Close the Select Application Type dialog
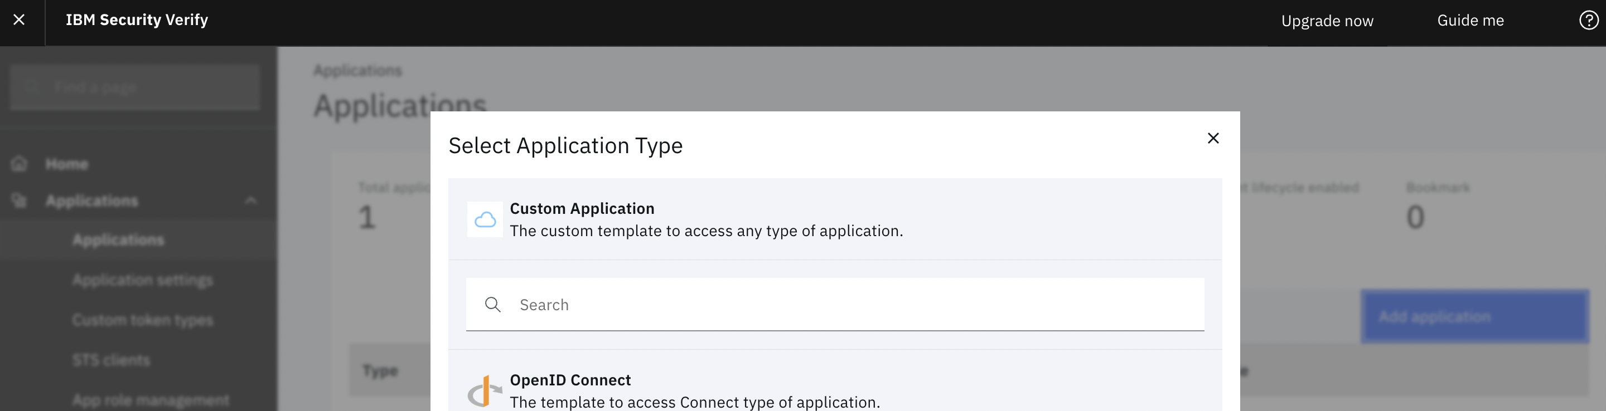Viewport: 1606px width, 411px height. [x=1213, y=138]
